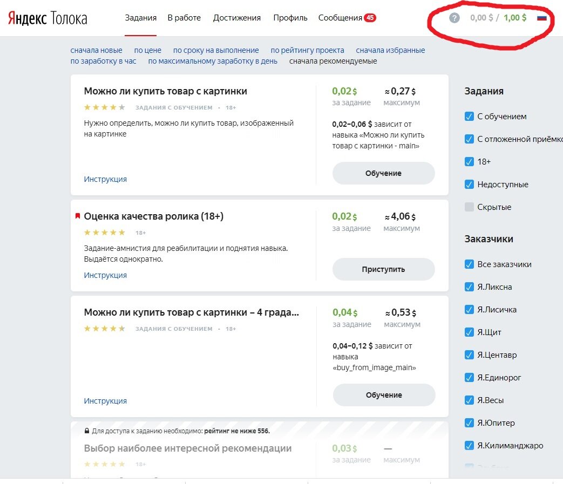Go to the Профиль tab
This screenshot has height=484, width=563.
290,18
